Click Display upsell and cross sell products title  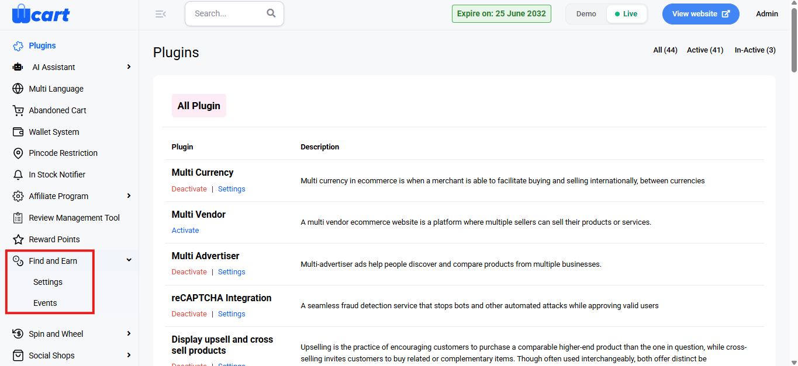click(222, 345)
